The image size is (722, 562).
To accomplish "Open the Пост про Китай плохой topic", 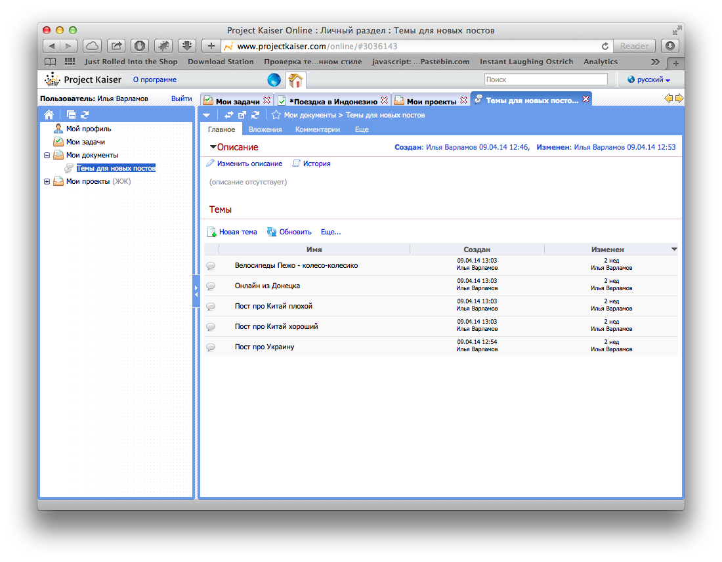I will point(274,306).
